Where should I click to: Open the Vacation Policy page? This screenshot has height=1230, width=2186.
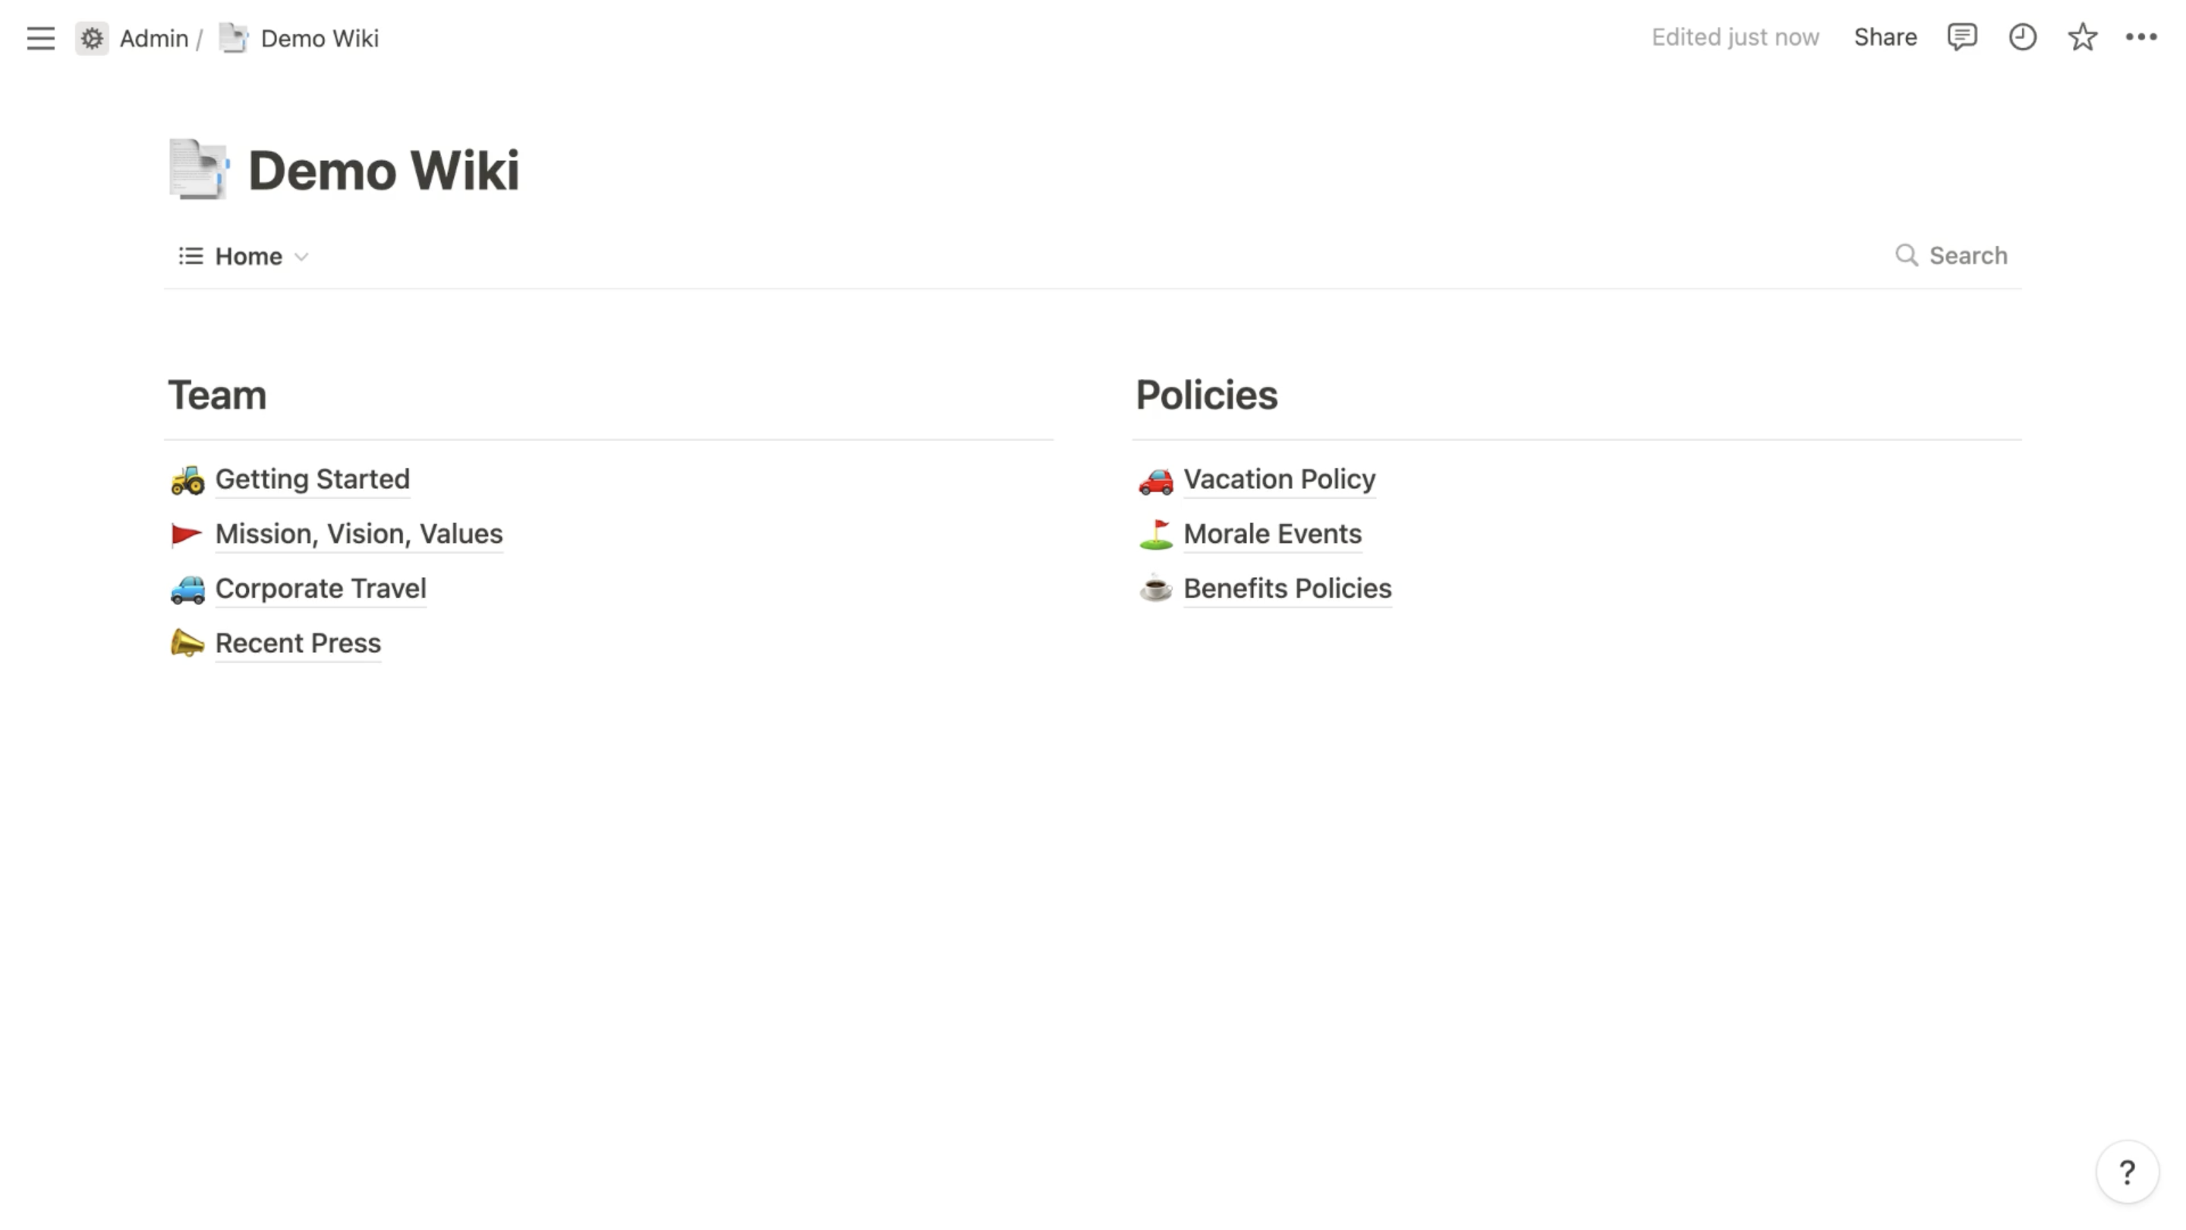(1279, 480)
